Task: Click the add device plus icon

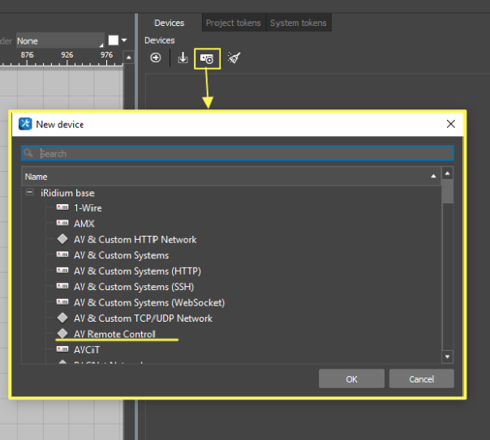Action: tap(156, 58)
